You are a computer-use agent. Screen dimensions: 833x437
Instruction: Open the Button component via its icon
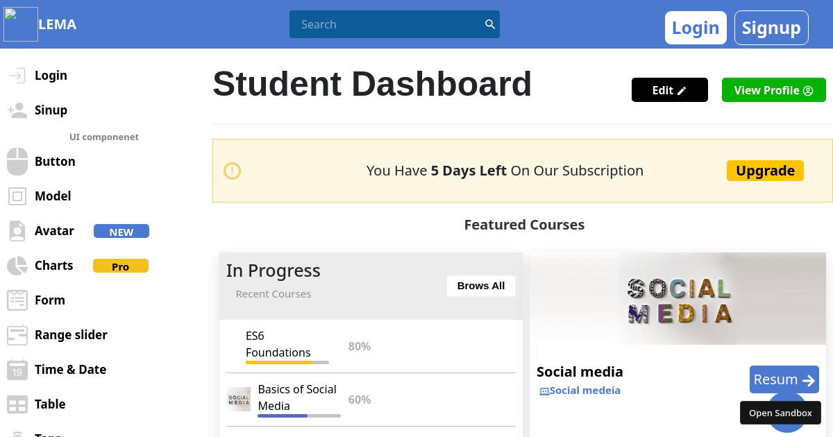pos(17,161)
